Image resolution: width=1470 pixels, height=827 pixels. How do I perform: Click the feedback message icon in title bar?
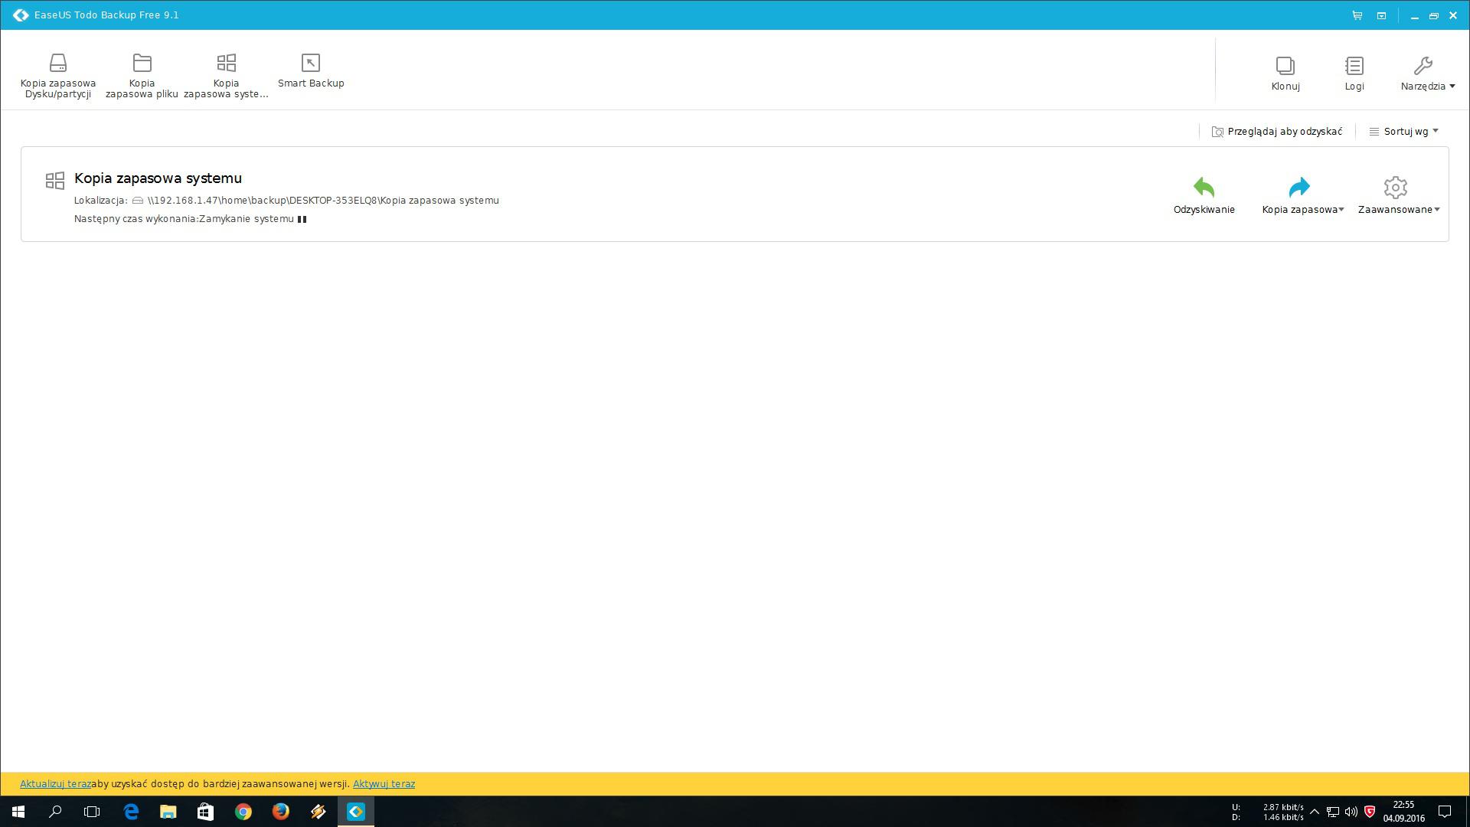[1381, 15]
